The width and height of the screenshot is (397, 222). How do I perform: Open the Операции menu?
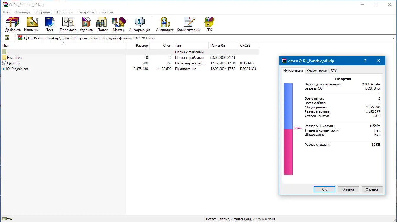tap(43, 12)
